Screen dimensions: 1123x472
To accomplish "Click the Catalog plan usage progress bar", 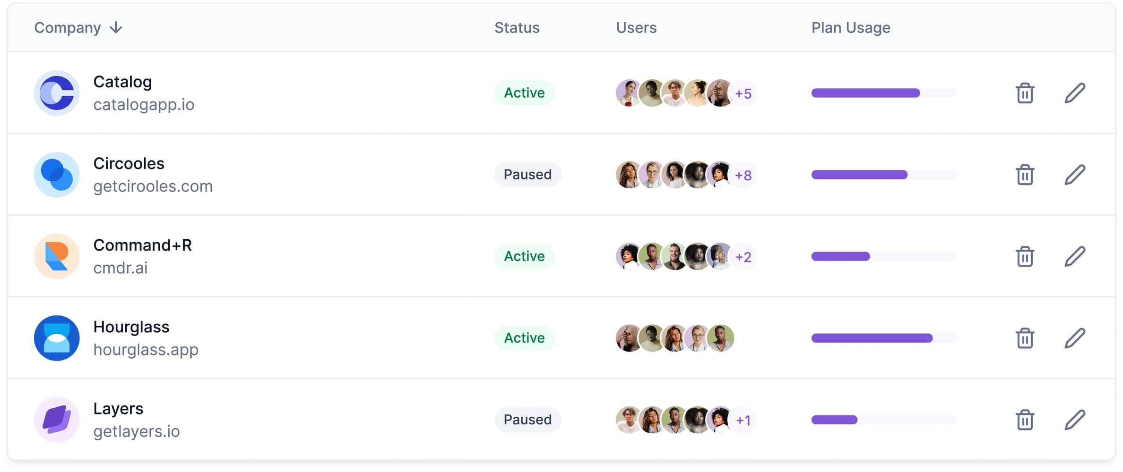I will (x=884, y=93).
